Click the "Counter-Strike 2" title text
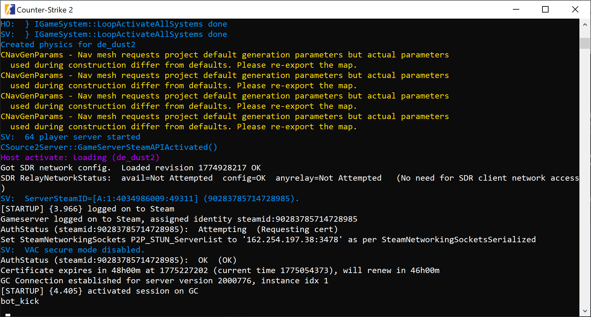This screenshot has width=591, height=317. (x=45, y=10)
